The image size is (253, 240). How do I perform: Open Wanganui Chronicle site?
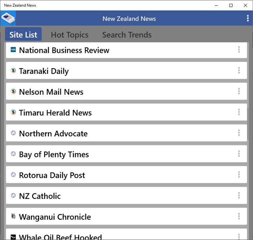(126, 216)
